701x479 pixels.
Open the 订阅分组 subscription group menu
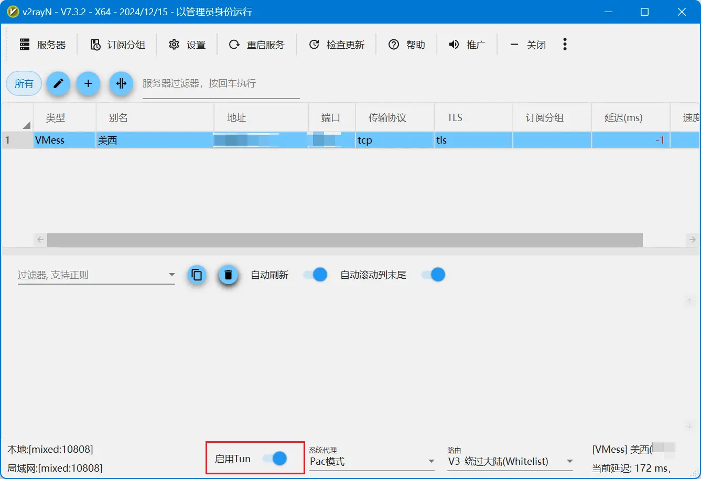pyautogui.click(x=117, y=45)
